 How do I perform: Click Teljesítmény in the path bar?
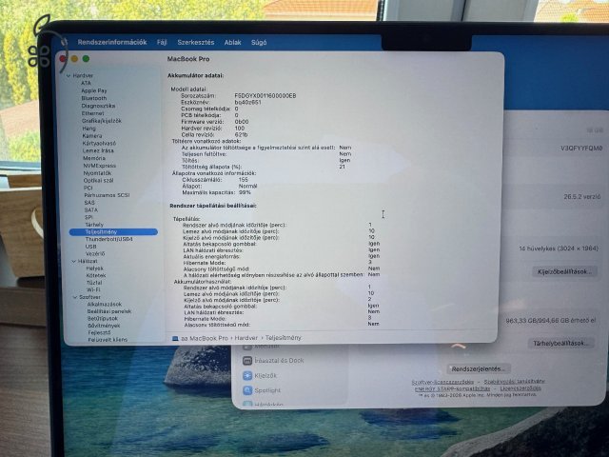[284, 338]
